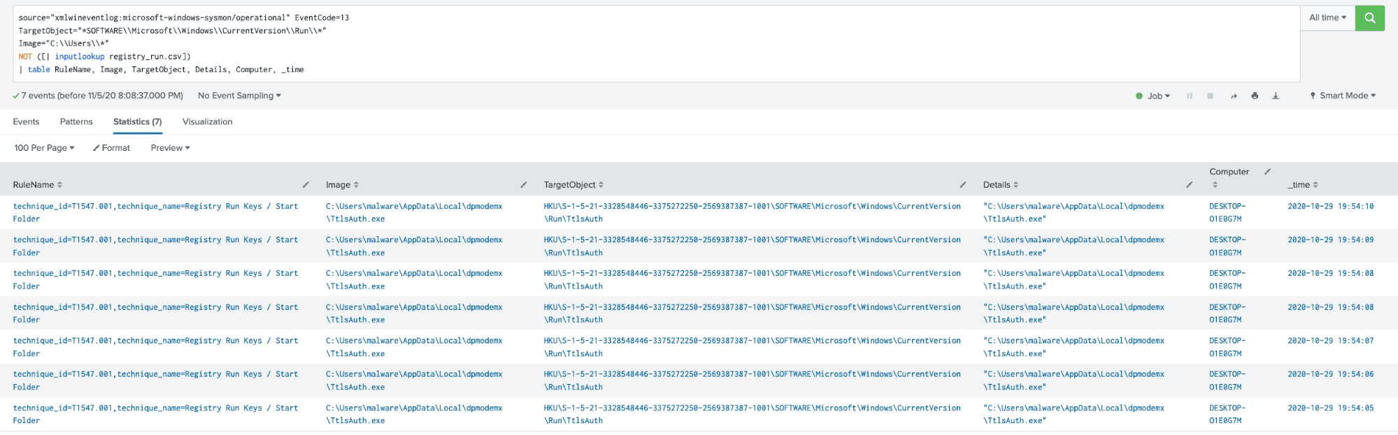
Task: Click inside the search query box
Action: coord(656,43)
